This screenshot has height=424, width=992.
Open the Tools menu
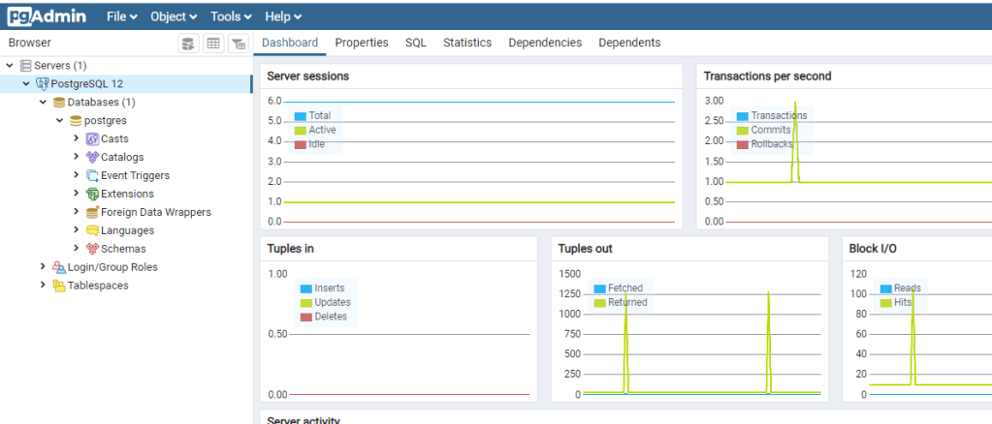[x=231, y=16]
